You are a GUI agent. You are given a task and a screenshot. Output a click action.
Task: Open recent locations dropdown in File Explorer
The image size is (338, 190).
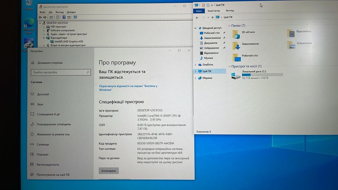208,18
